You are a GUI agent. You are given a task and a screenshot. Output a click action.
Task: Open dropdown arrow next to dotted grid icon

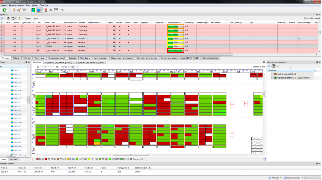28,10
